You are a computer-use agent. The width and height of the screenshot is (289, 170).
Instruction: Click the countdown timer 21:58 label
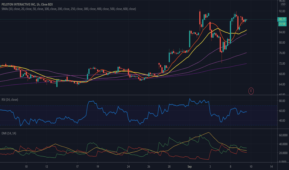[282, 24]
